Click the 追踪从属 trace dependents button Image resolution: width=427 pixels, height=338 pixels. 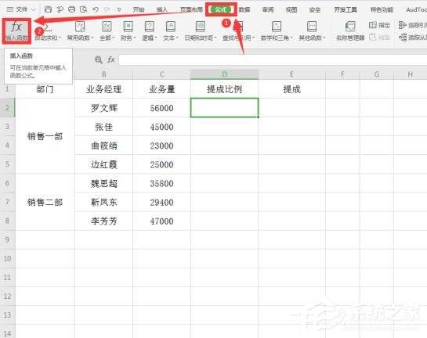coord(413,38)
